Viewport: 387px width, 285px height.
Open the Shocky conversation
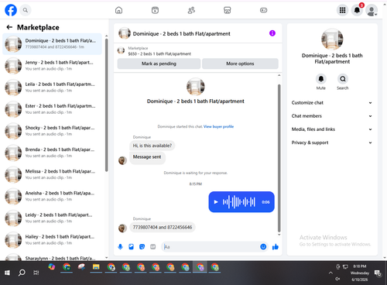(x=52, y=131)
